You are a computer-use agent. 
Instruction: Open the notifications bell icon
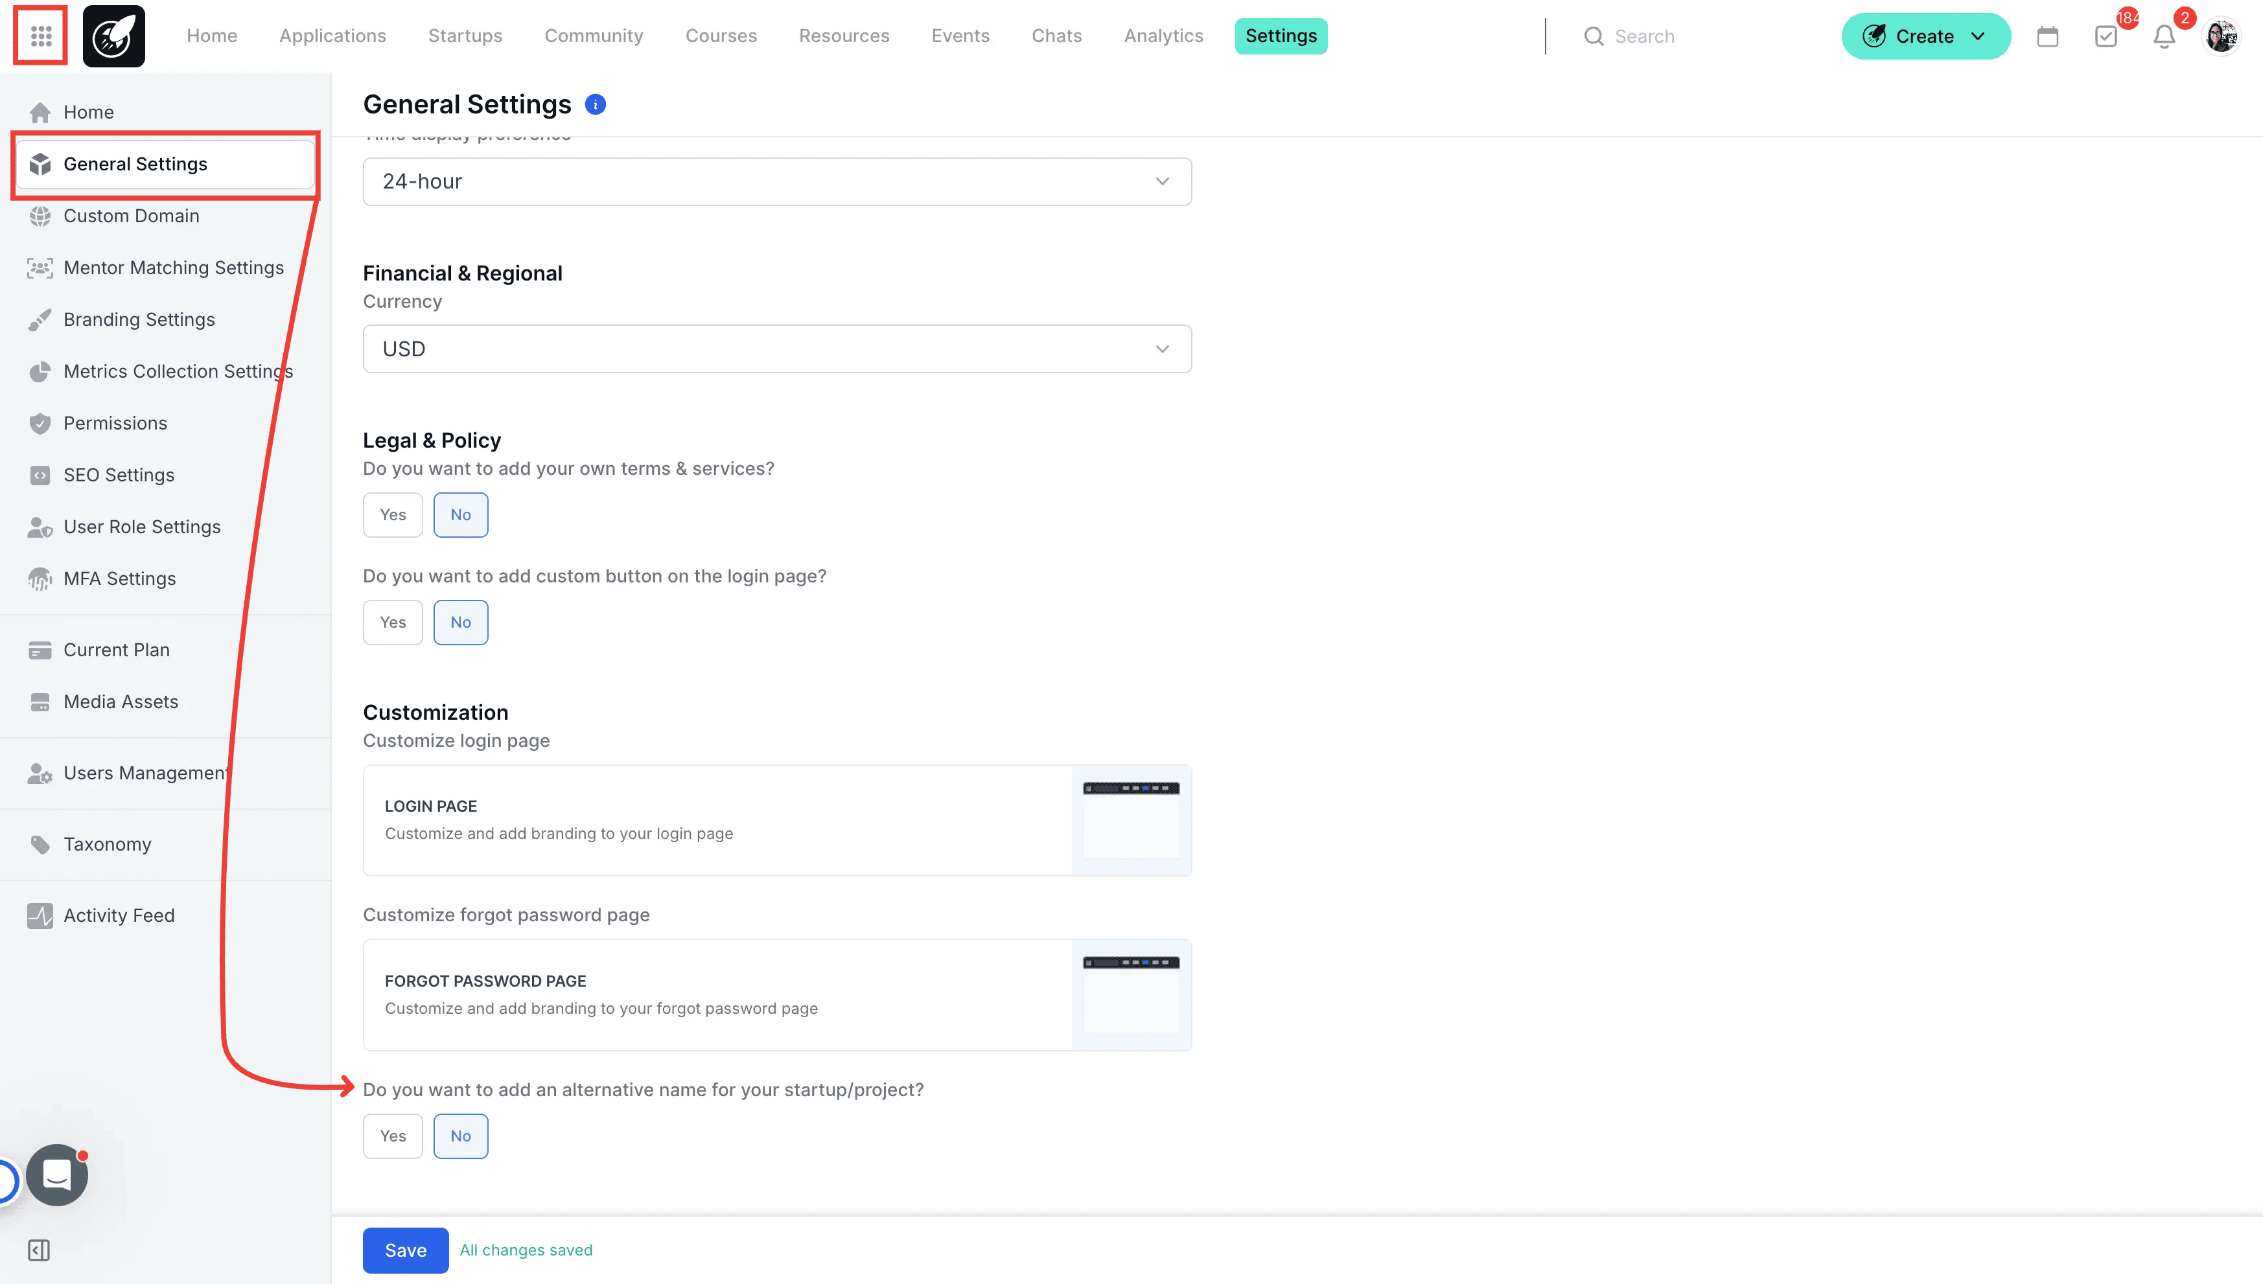[x=2164, y=36]
